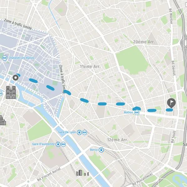Click the skyscraper buildings landmark icon
This screenshot has width=187, height=187.
(83, 173)
